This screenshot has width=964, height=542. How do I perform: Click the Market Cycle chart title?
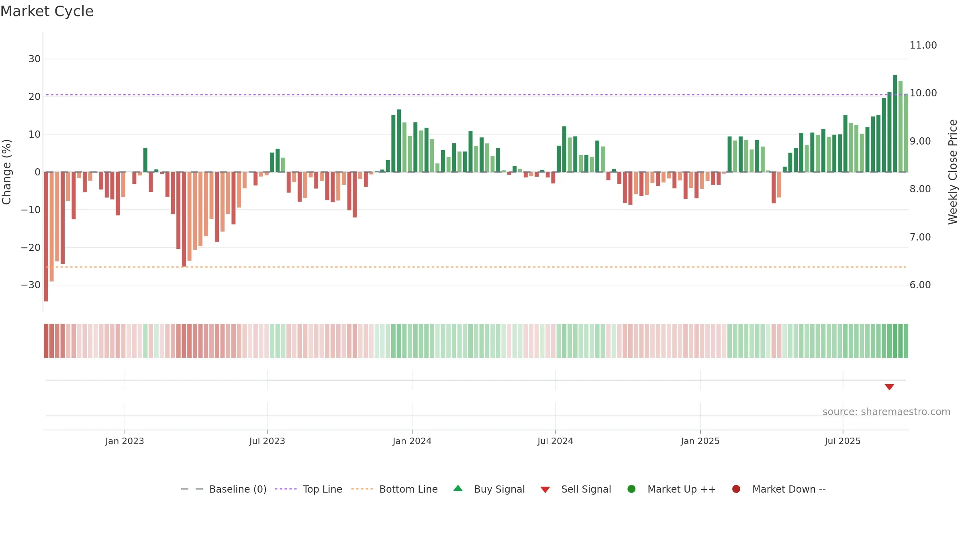[47, 11]
